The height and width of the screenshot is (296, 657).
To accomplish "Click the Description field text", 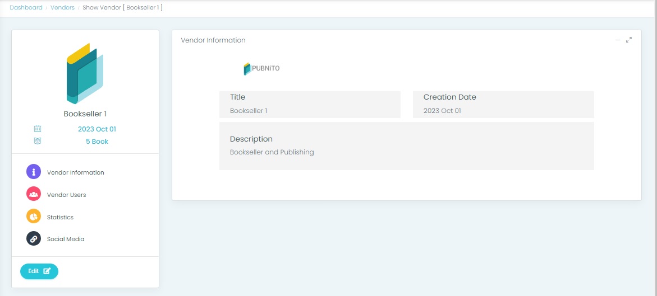I will coord(272,152).
